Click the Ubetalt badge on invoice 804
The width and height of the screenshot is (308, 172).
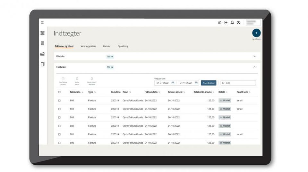(x=225, y=109)
